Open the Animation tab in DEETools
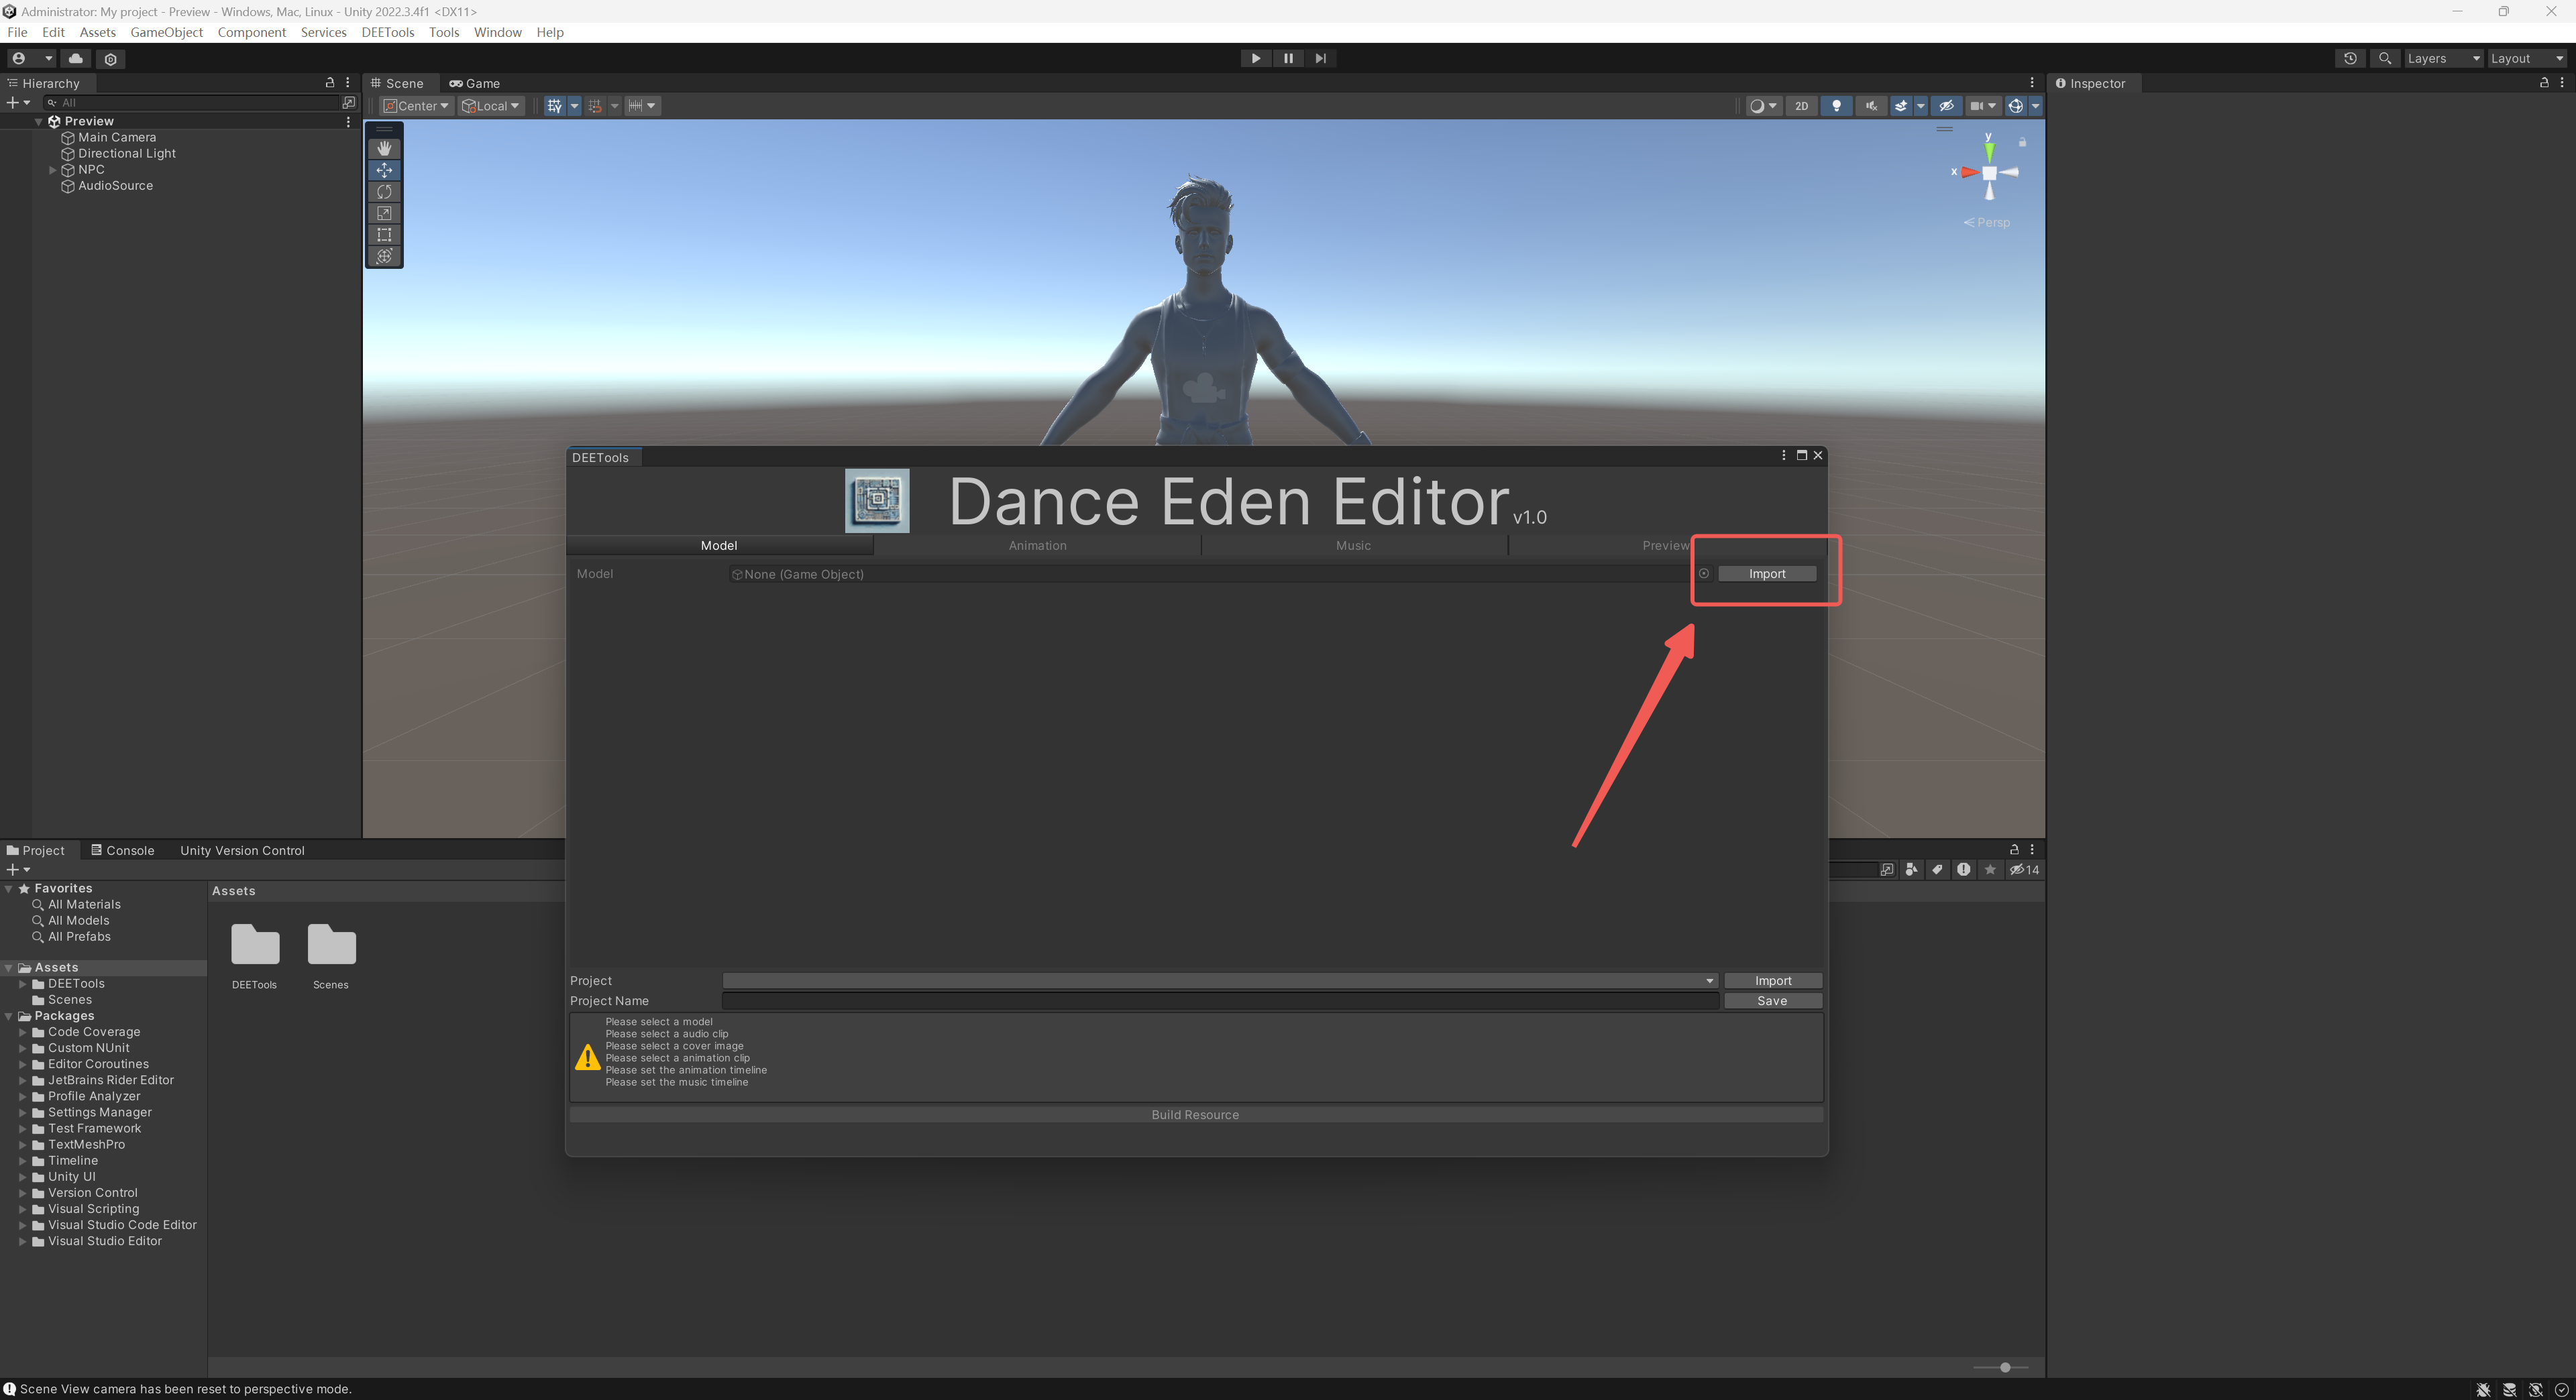The image size is (2576, 1400). coord(1037,546)
